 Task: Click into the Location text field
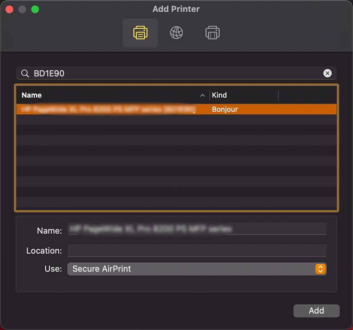click(x=197, y=251)
